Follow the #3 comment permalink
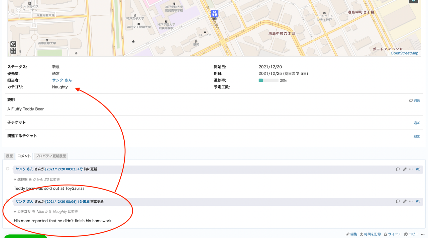428x238 pixels. click(418, 201)
